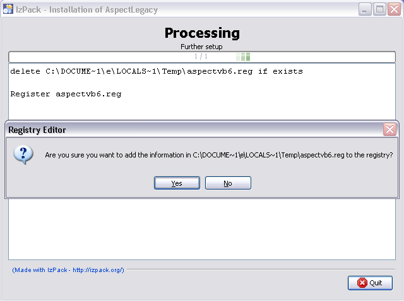Click the 'delete ... aspectvb6.reg if exists' log line
404x301 pixels.
157,71
